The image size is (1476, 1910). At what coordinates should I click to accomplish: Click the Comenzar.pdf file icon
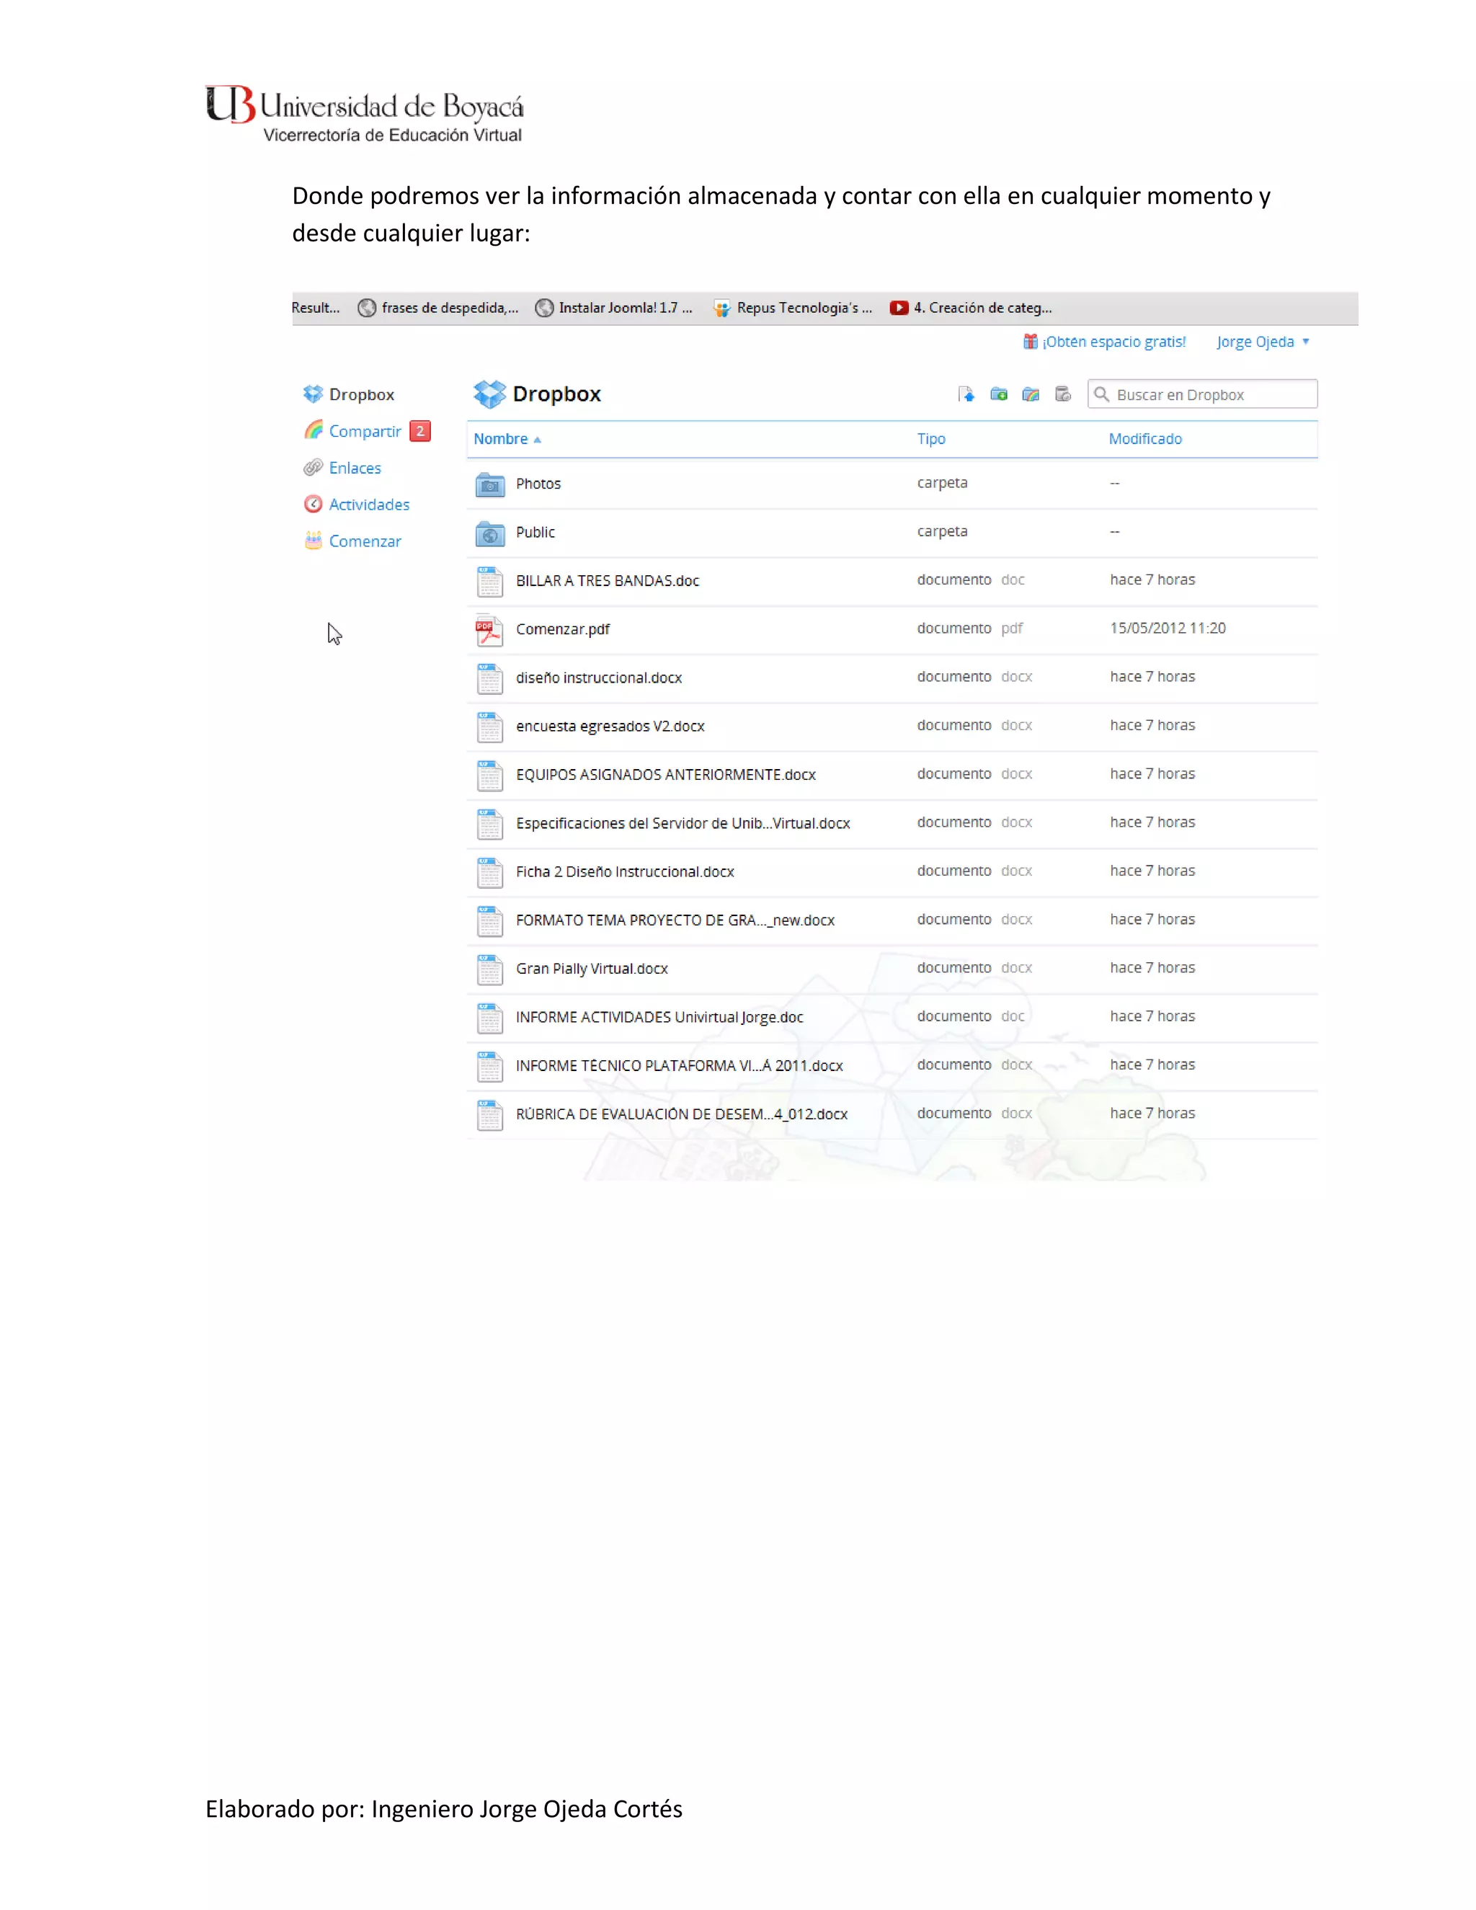point(489,630)
